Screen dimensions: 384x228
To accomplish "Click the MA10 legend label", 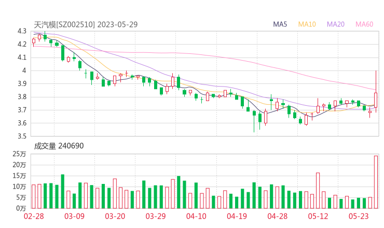I will pos(307,24).
